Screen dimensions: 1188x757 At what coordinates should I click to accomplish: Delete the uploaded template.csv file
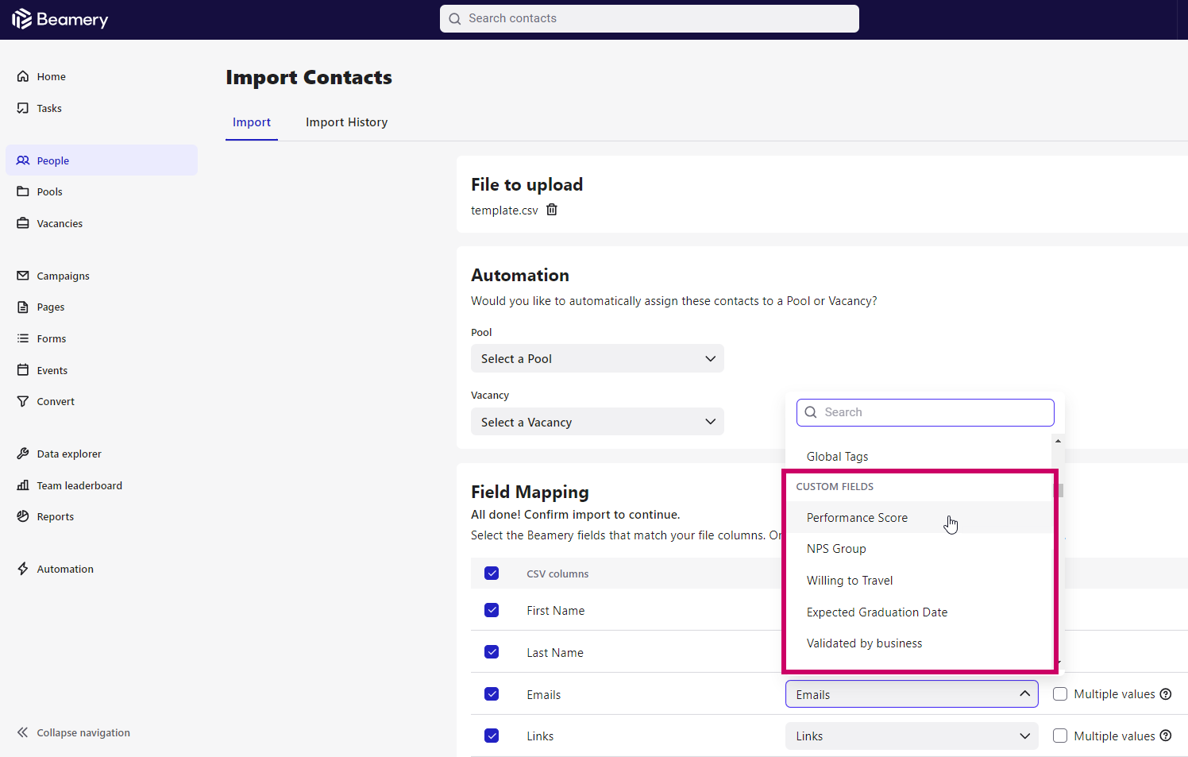point(552,210)
